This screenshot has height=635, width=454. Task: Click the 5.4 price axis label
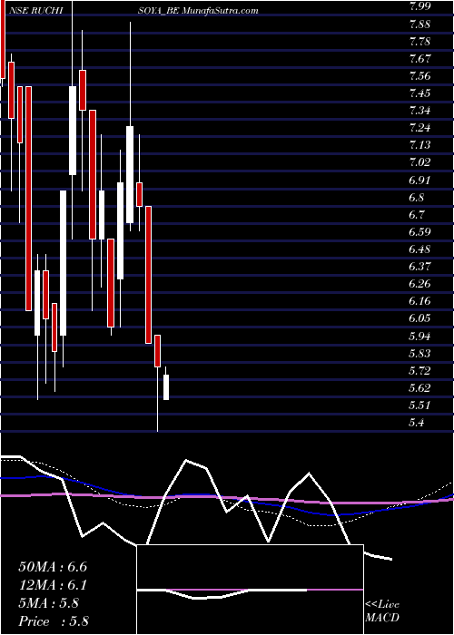(x=418, y=423)
